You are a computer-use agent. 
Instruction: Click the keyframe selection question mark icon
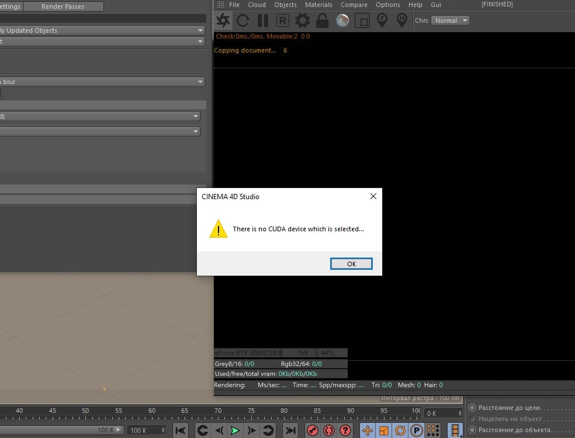tap(345, 430)
